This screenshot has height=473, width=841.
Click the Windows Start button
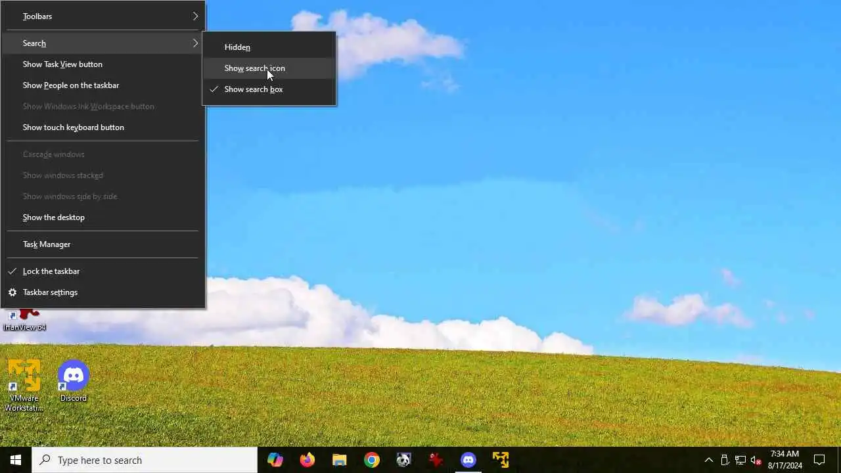pyautogui.click(x=16, y=460)
